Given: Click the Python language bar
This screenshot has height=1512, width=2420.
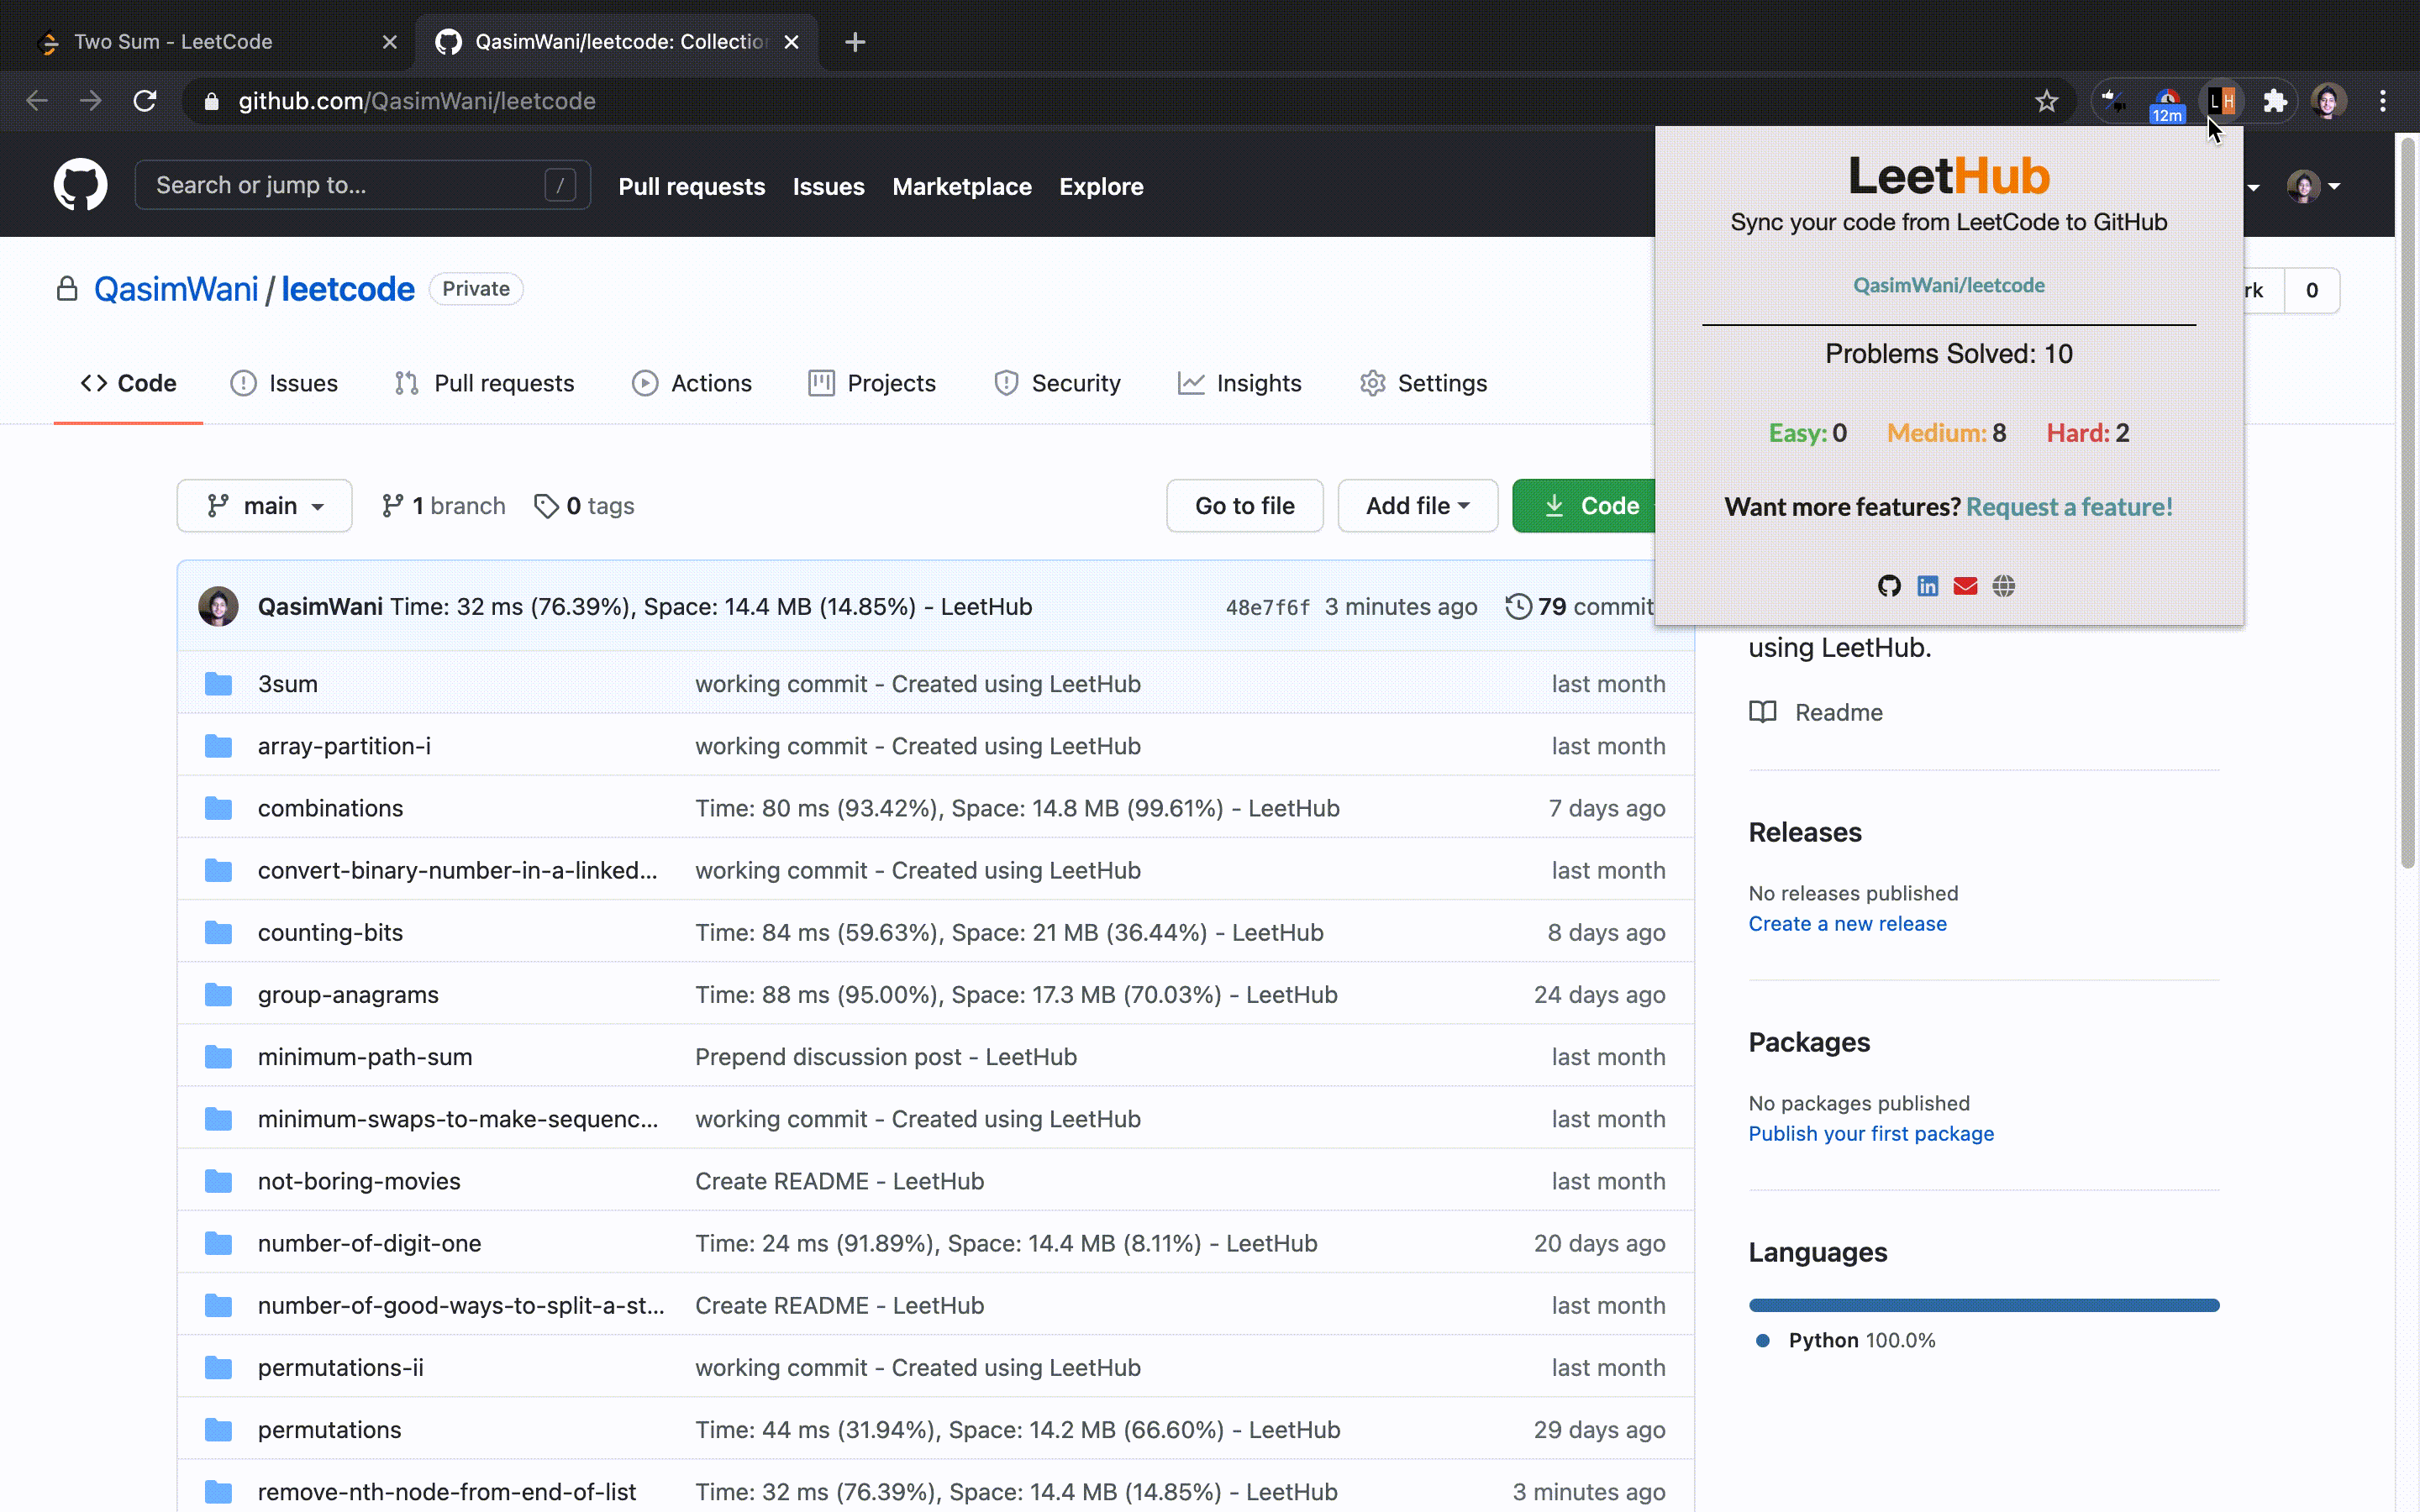Looking at the screenshot, I should [1983, 1305].
